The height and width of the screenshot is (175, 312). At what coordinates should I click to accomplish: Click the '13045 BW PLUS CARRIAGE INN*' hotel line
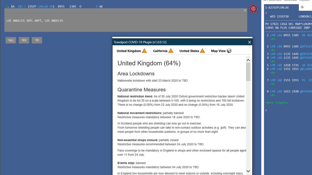pyautogui.click(x=288, y=27)
